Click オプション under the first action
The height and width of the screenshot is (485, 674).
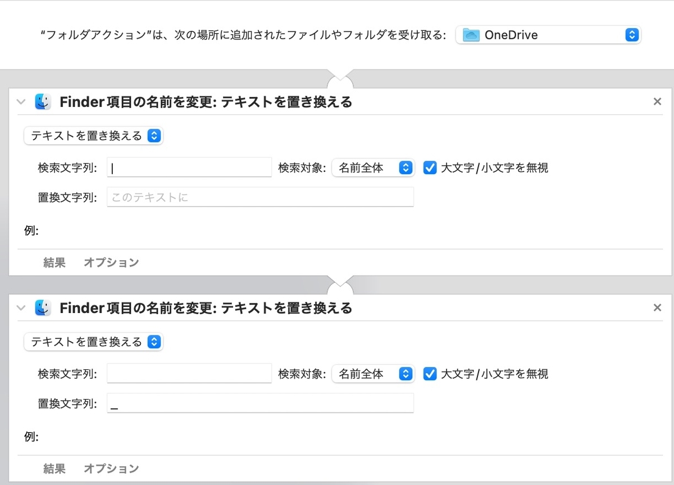click(111, 262)
